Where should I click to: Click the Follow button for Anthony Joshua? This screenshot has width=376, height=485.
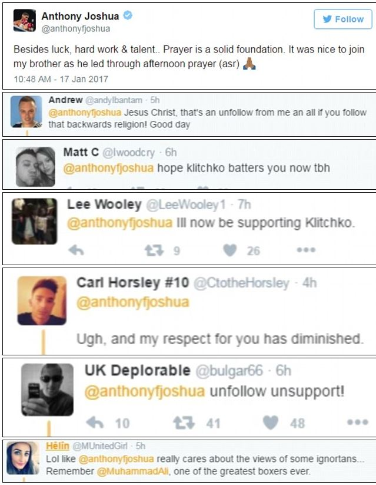coord(343,19)
